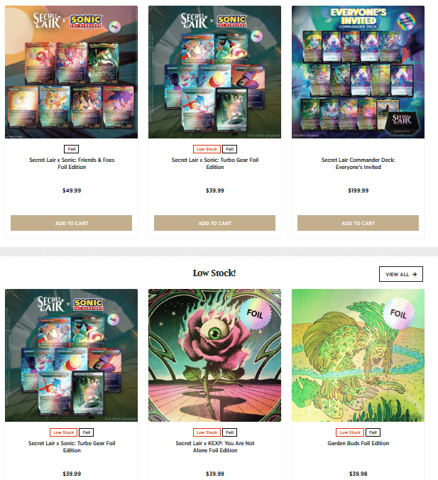The width and height of the screenshot is (438, 480).
Task: Add Sonic: Friends & Foes Foil to cart
Action: 71,223
